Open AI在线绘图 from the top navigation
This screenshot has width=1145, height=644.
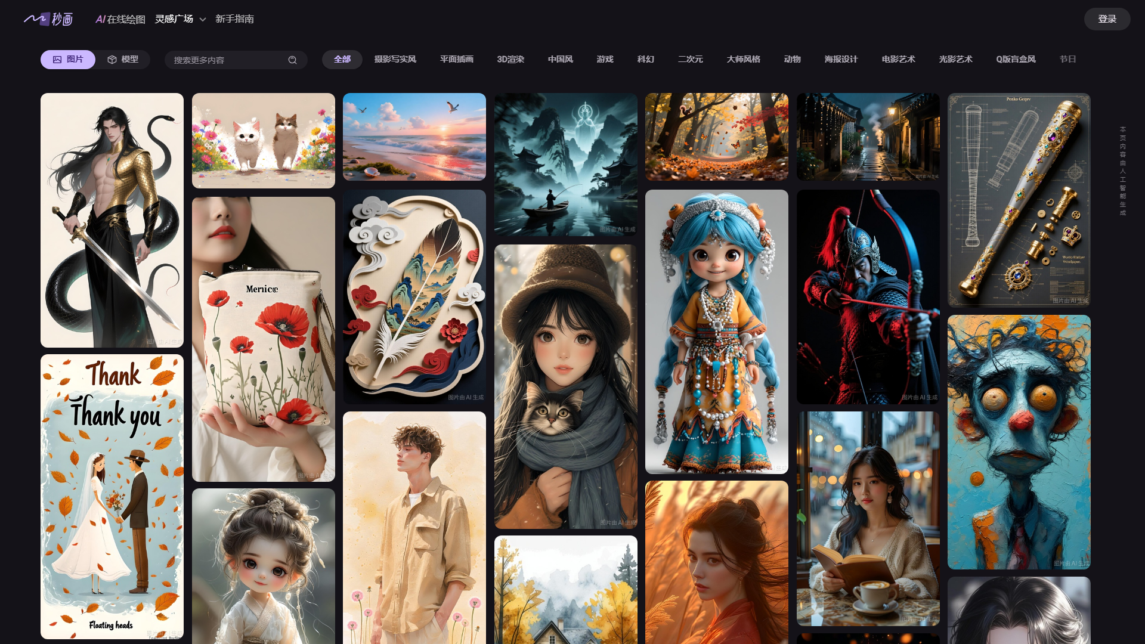[x=120, y=19]
